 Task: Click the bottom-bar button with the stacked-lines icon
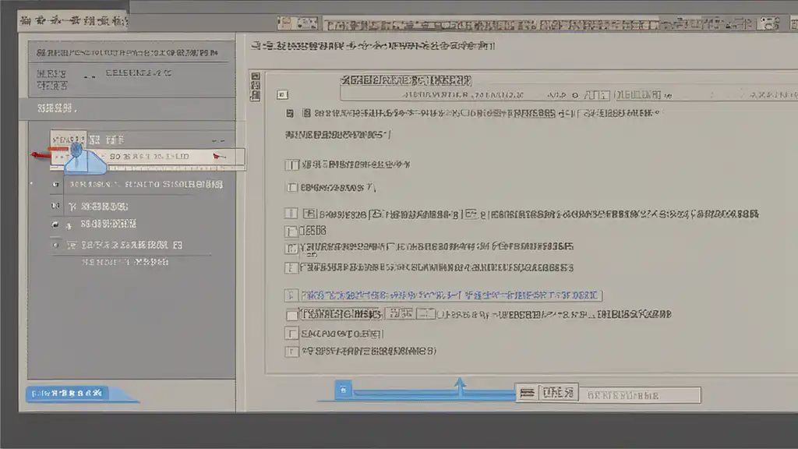[x=546, y=393]
